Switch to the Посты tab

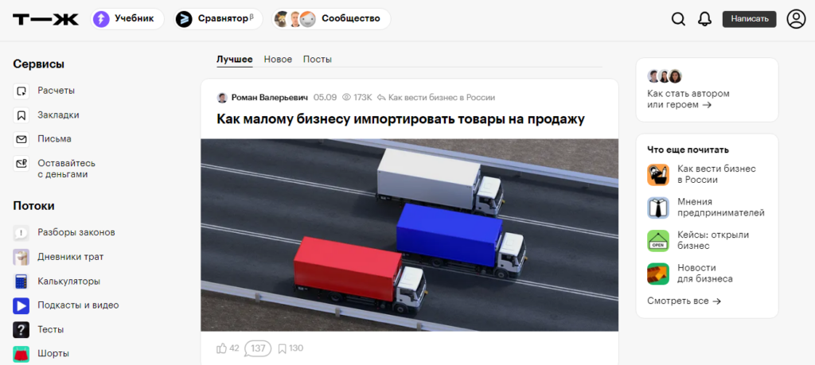click(x=318, y=59)
